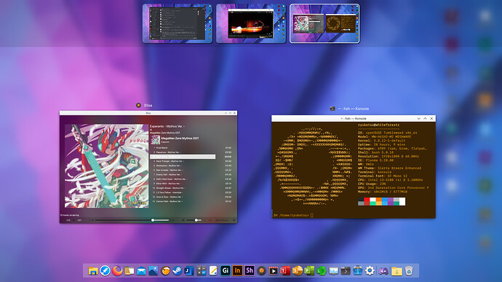Click the MegaMan Zero Mythos OST album header
502x282 pixels.
pyautogui.click(x=180, y=138)
